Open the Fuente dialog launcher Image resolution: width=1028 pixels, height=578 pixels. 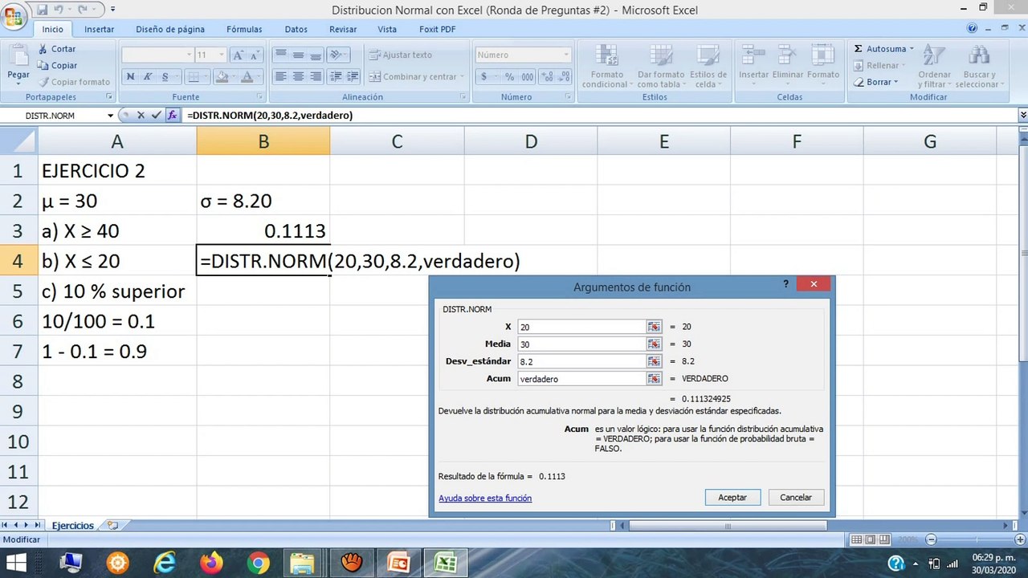[x=261, y=97]
